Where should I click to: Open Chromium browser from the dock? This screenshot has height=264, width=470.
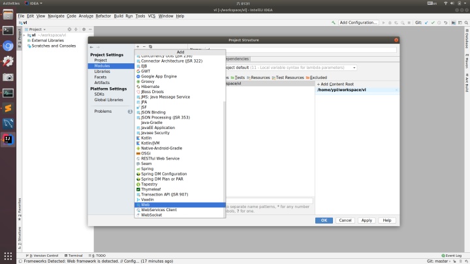[8, 46]
